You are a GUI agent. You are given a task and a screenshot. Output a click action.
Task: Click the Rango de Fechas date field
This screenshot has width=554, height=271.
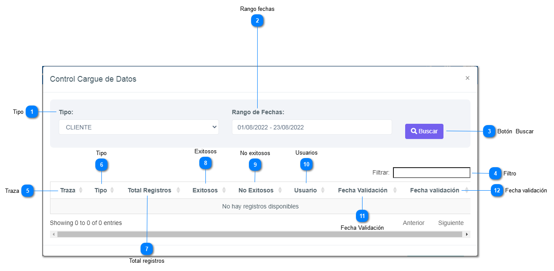312,127
